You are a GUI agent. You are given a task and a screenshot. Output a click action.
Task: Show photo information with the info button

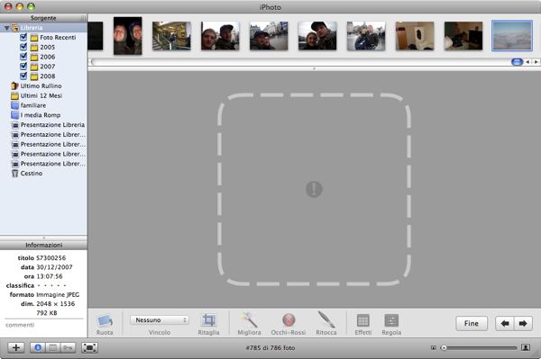click(38, 347)
